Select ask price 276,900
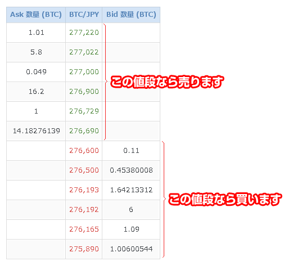288x266 pixels. point(84,92)
